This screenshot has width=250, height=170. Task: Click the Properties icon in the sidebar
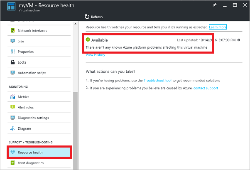(12, 52)
